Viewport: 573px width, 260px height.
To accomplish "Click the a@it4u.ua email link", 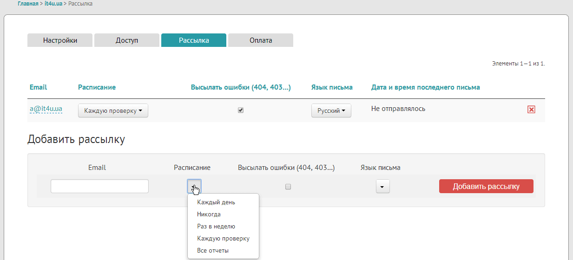I will pyautogui.click(x=46, y=109).
